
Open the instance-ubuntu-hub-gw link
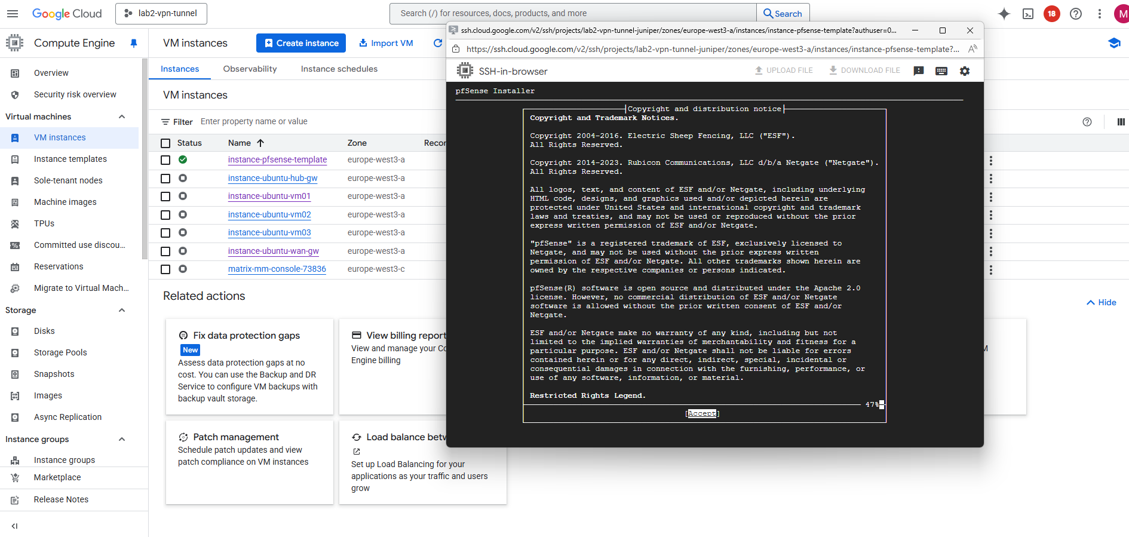(x=272, y=178)
